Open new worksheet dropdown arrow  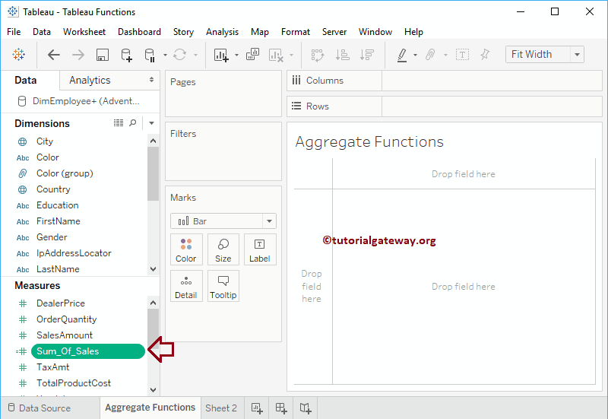pos(236,55)
